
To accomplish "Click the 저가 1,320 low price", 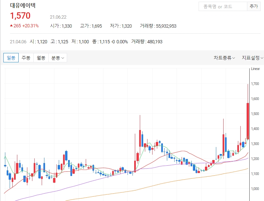I will click(121, 26).
